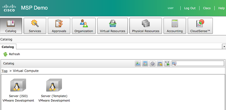Click the search magnifier icon in the field
The height and width of the screenshot is (110, 226).
[x=174, y=63]
